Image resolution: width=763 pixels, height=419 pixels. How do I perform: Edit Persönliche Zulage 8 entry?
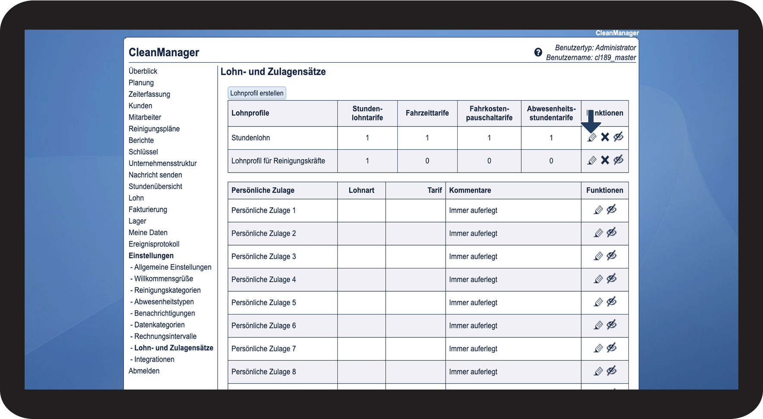[x=598, y=372]
